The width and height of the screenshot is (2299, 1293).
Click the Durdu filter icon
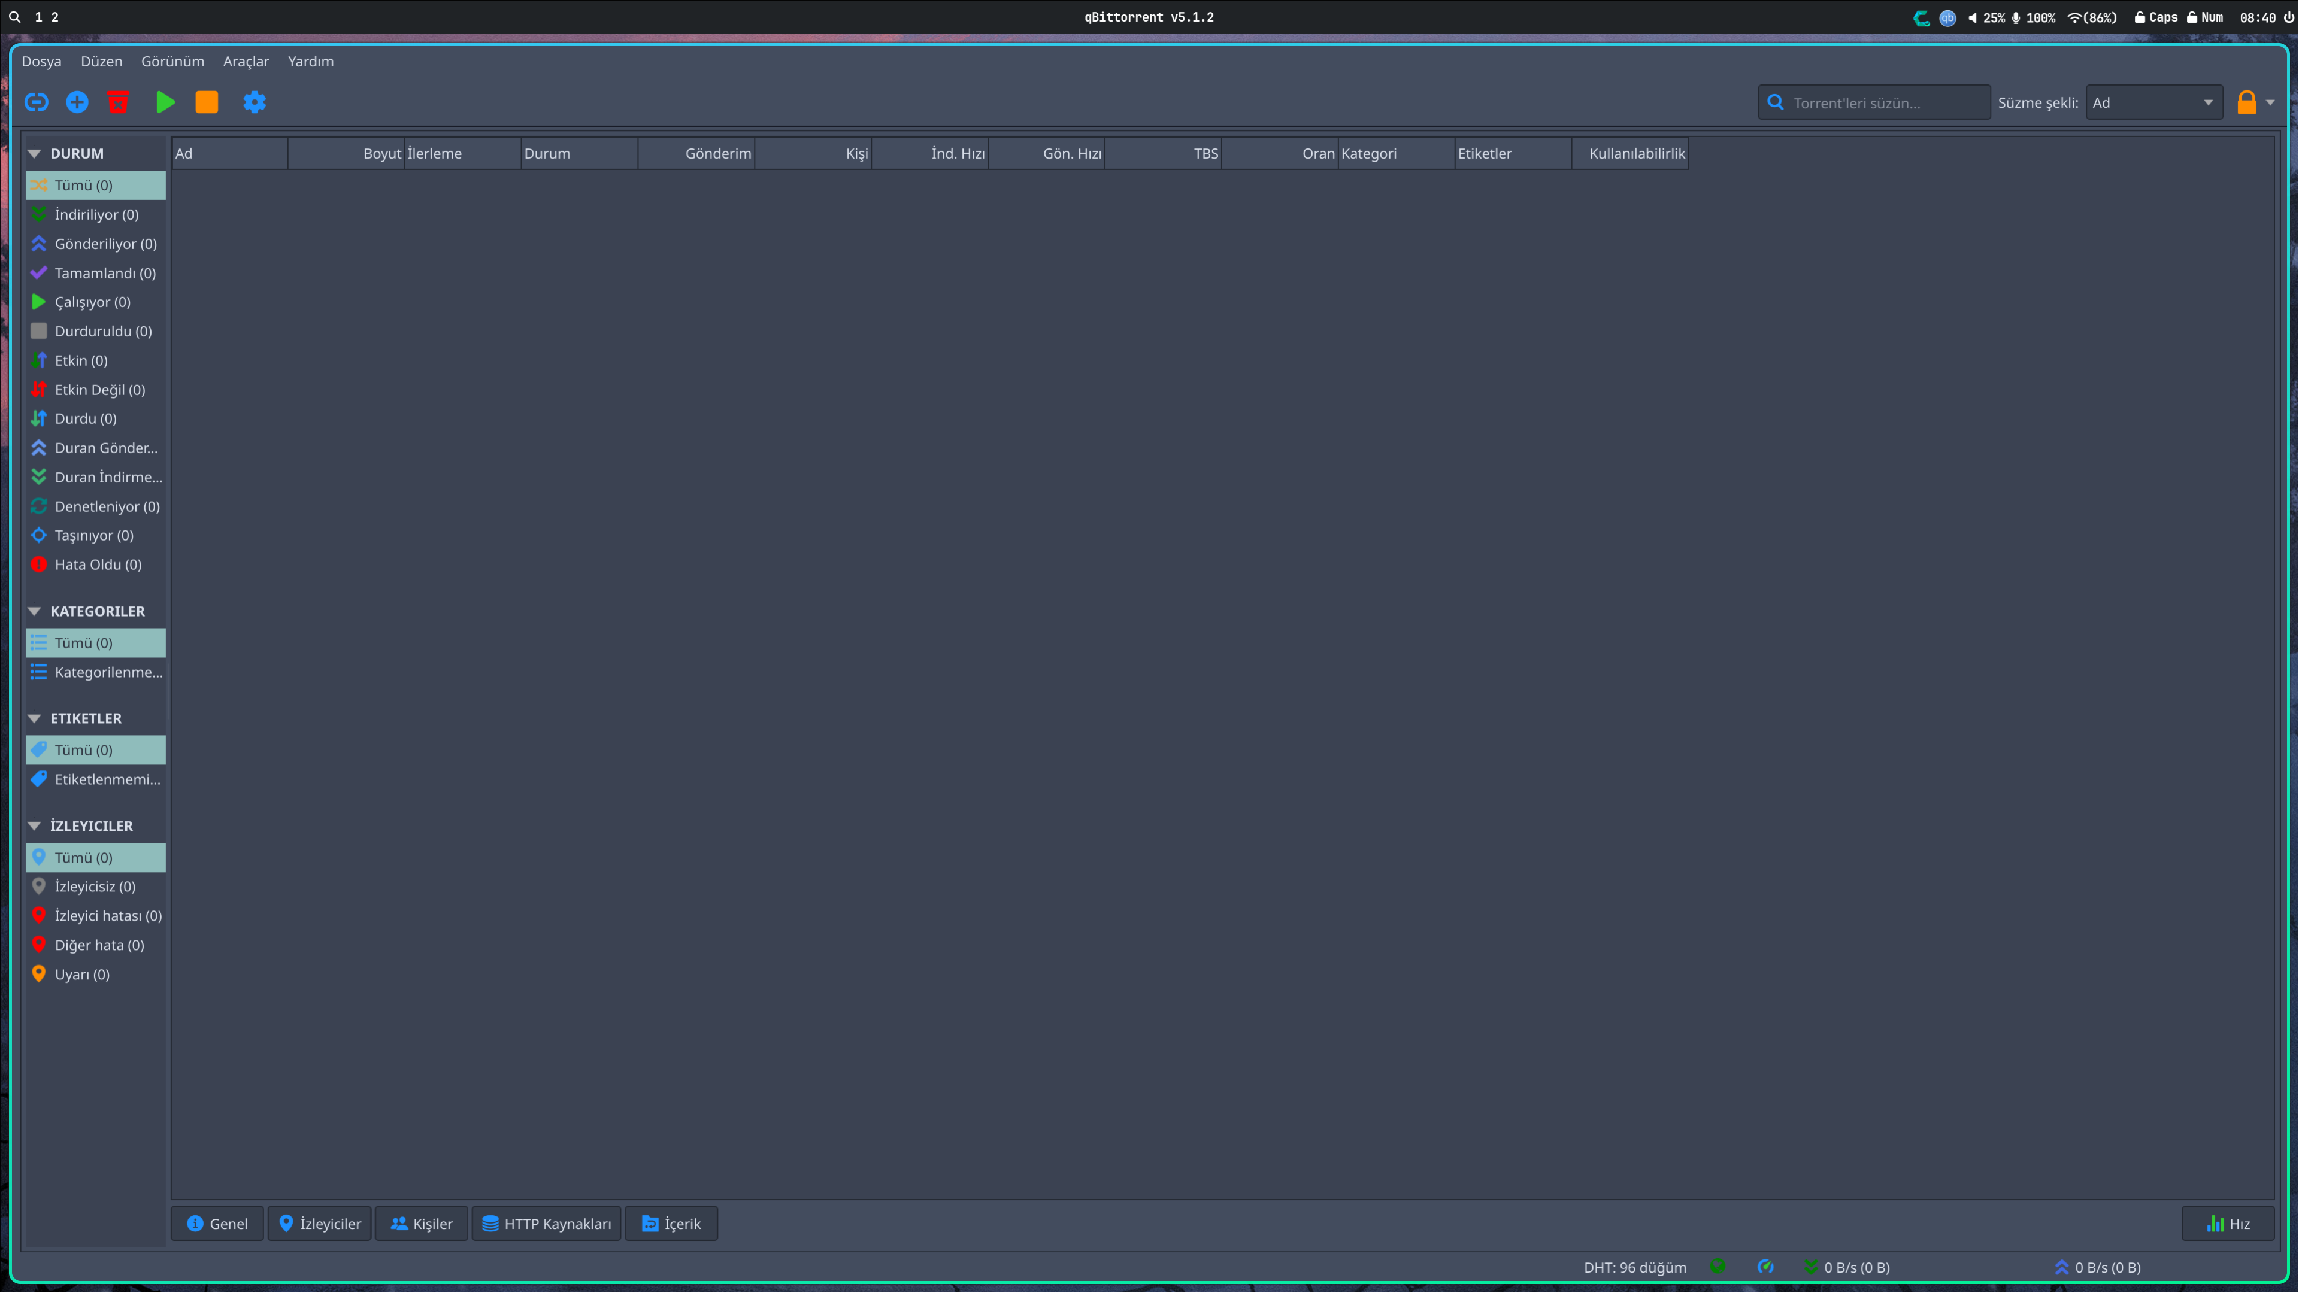(38, 418)
